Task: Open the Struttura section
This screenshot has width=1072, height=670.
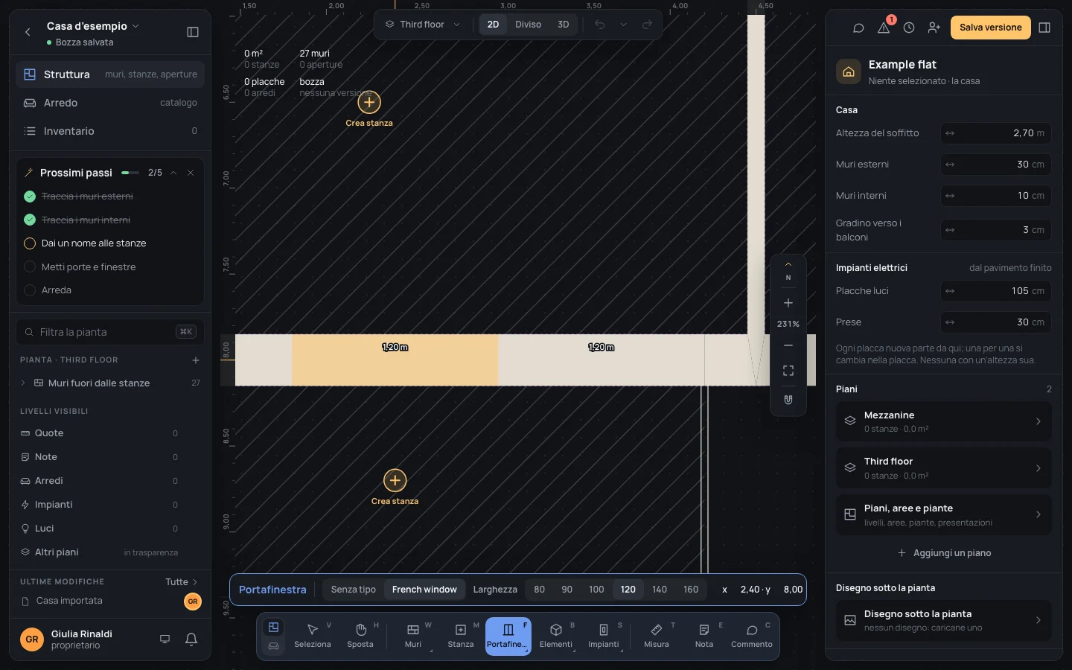Action: (110, 74)
